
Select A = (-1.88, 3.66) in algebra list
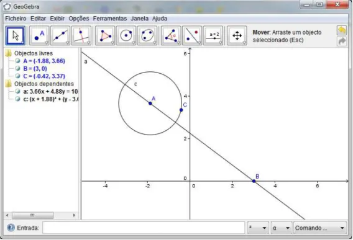pos(44,61)
